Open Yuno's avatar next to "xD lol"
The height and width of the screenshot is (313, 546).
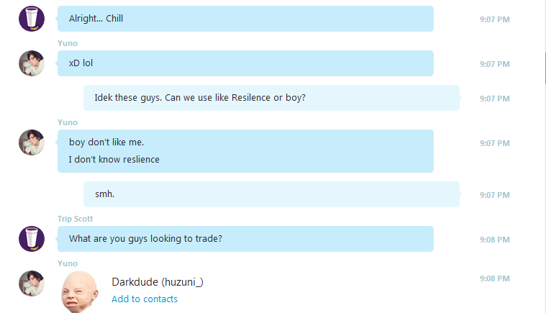tap(32, 63)
